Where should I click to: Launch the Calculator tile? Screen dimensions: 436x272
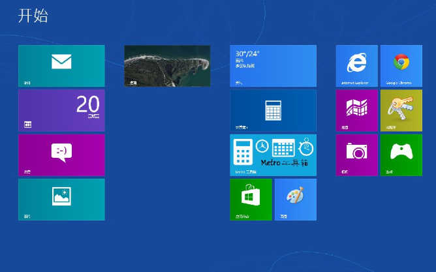tap(273, 110)
